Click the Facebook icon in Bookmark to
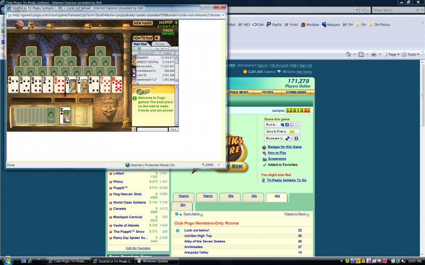 [x=296, y=138]
